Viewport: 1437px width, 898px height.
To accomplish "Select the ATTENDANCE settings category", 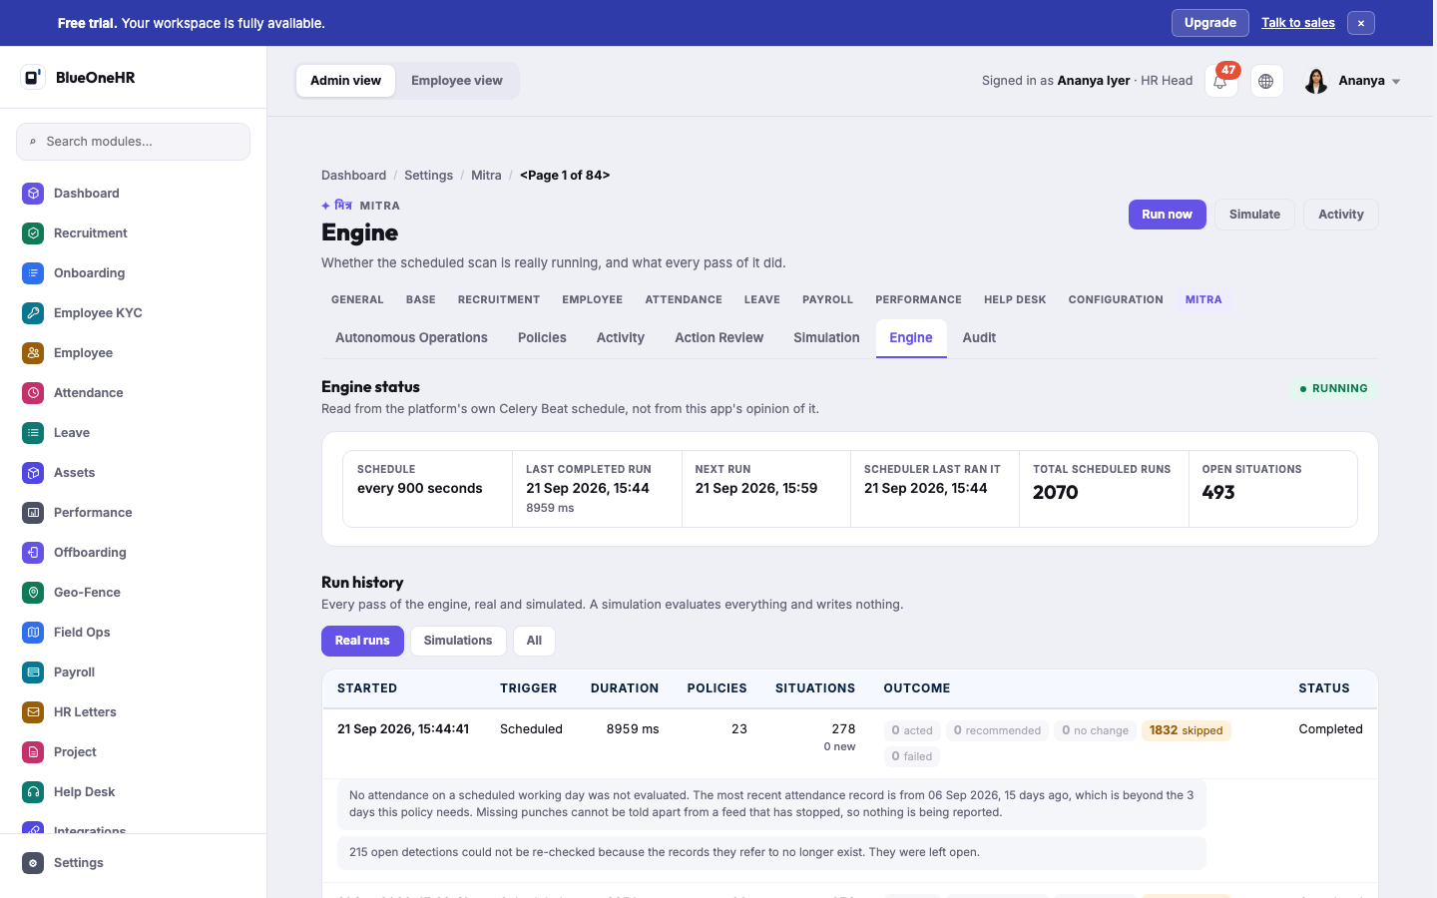I will pos(684,299).
